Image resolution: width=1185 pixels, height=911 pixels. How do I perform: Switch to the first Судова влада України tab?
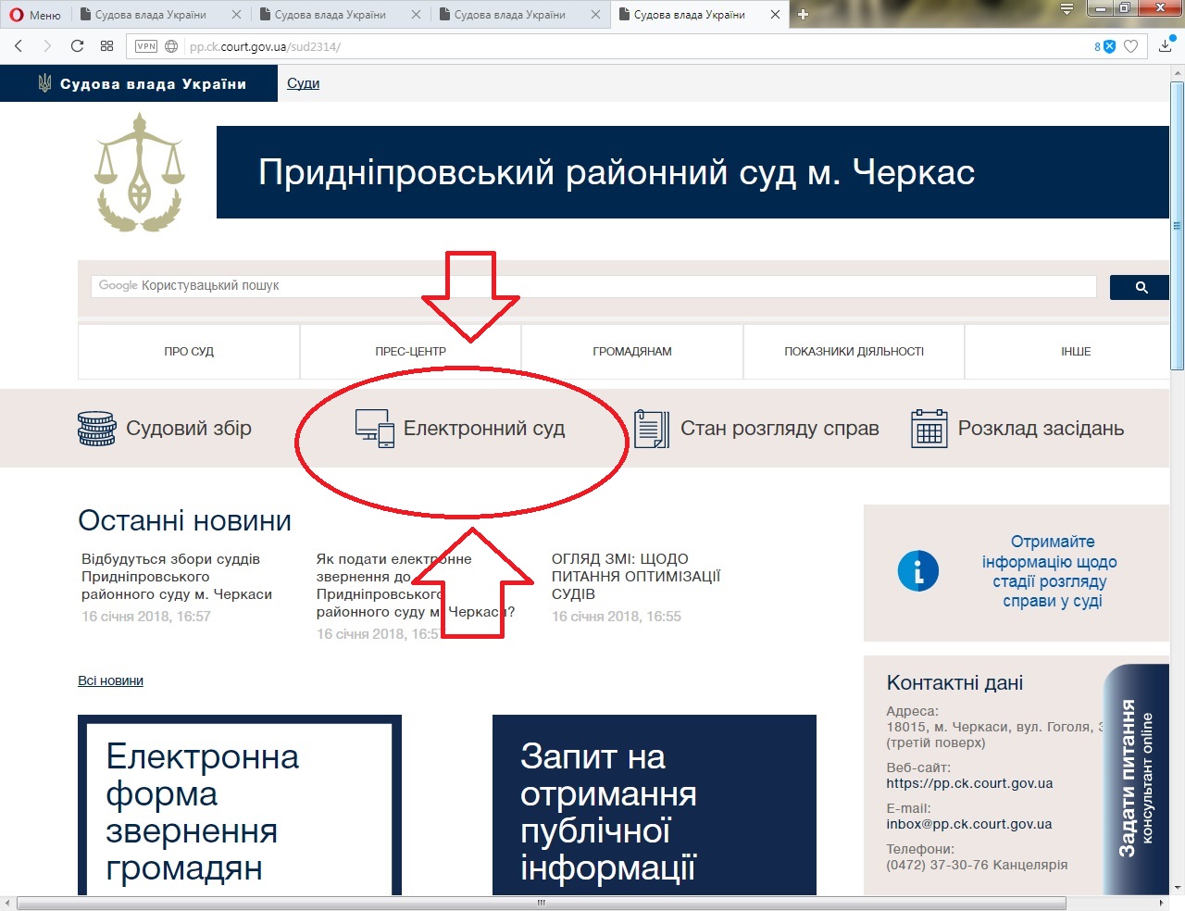click(x=151, y=15)
